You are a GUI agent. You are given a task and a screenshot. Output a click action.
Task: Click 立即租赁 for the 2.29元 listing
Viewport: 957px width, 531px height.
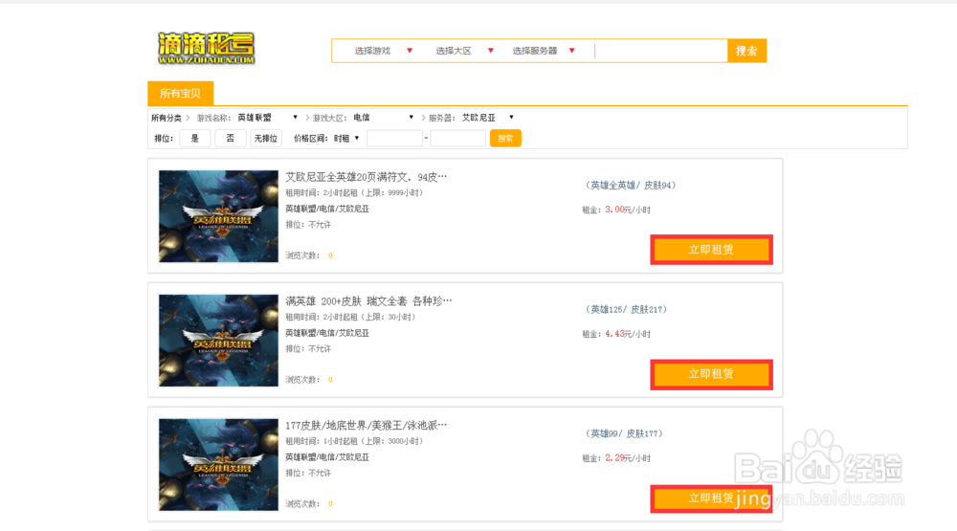tap(711, 498)
